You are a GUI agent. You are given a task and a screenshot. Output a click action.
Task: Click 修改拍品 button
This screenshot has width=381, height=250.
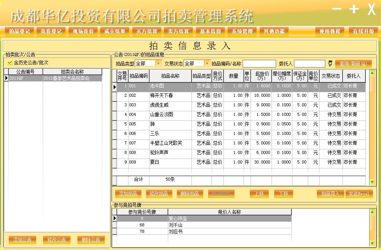(159, 194)
